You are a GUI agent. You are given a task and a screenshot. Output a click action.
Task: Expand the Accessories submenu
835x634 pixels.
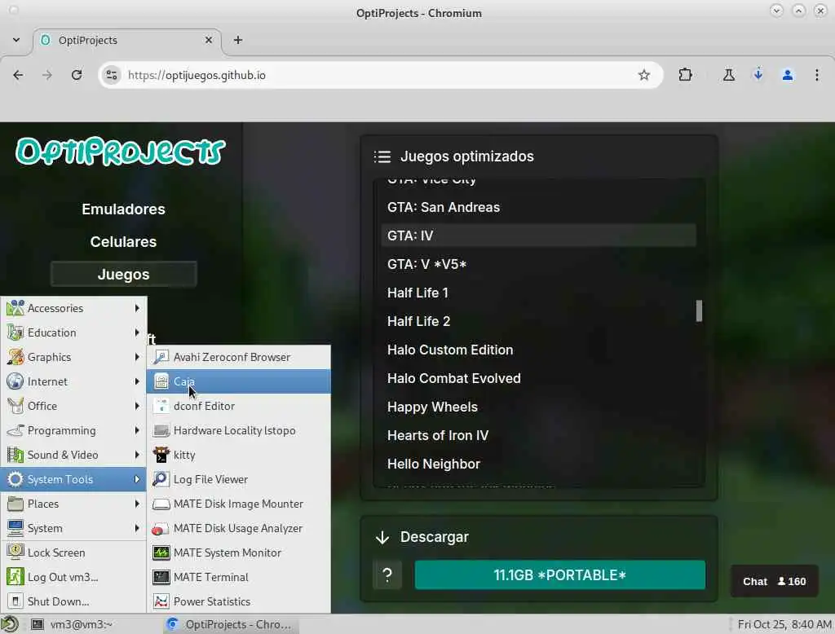73,308
